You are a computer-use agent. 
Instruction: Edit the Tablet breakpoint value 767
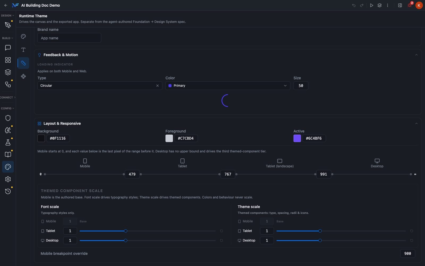point(228,174)
